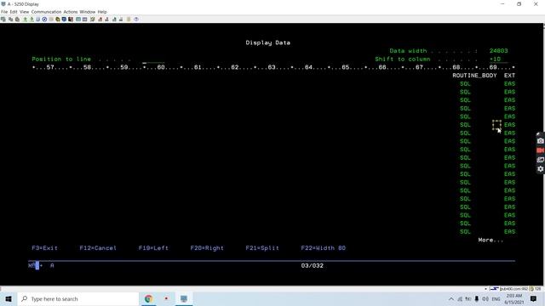545x306 pixels.
Task: Click the red video record icon
Action: (x=540, y=150)
